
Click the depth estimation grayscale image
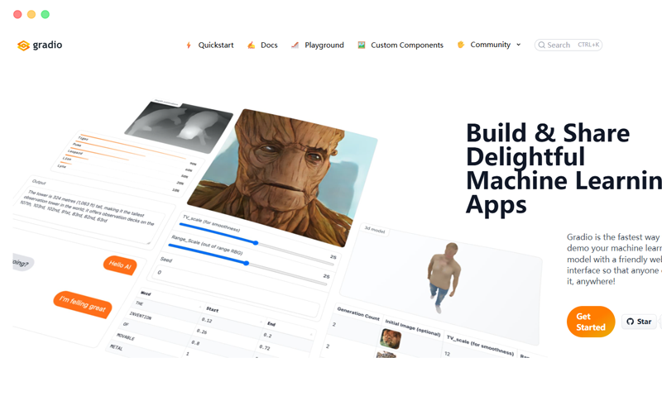179,126
